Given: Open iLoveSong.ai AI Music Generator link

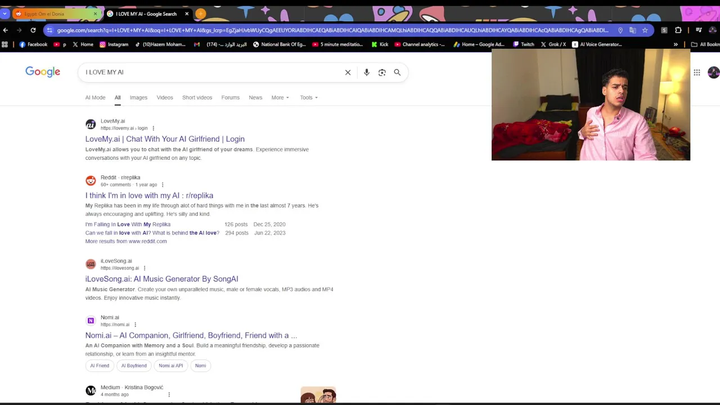Looking at the screenshot, I should 161,279.
